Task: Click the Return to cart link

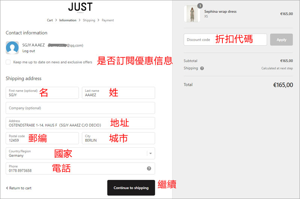Action: pos(20,188)
